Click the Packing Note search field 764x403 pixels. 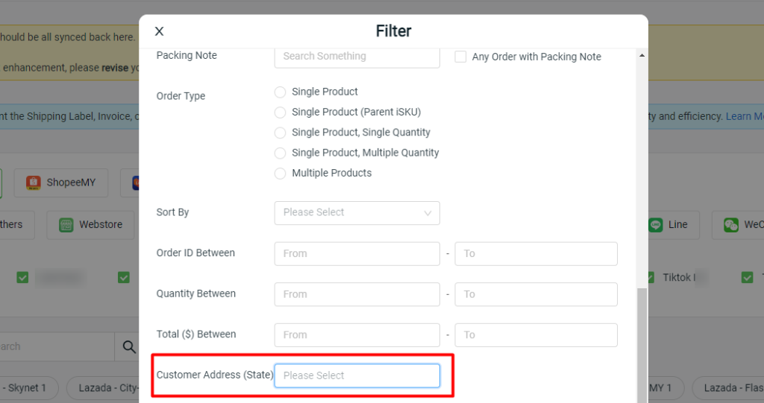[x=357, y=57]
